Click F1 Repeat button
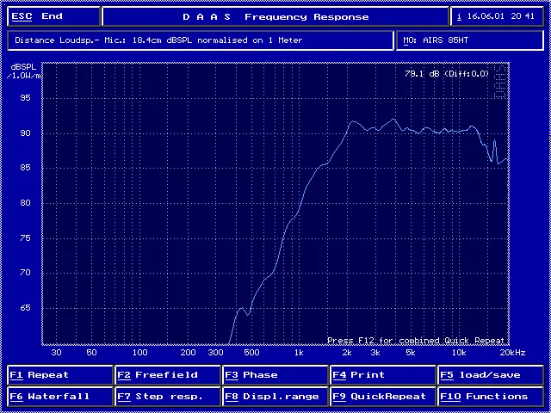 click(x=60, y=375)
